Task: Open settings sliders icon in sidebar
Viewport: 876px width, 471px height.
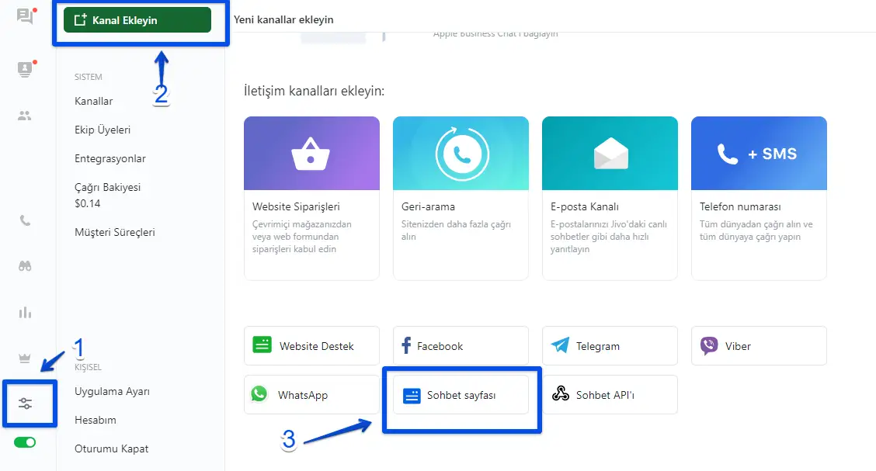Action: pos(25,403)
